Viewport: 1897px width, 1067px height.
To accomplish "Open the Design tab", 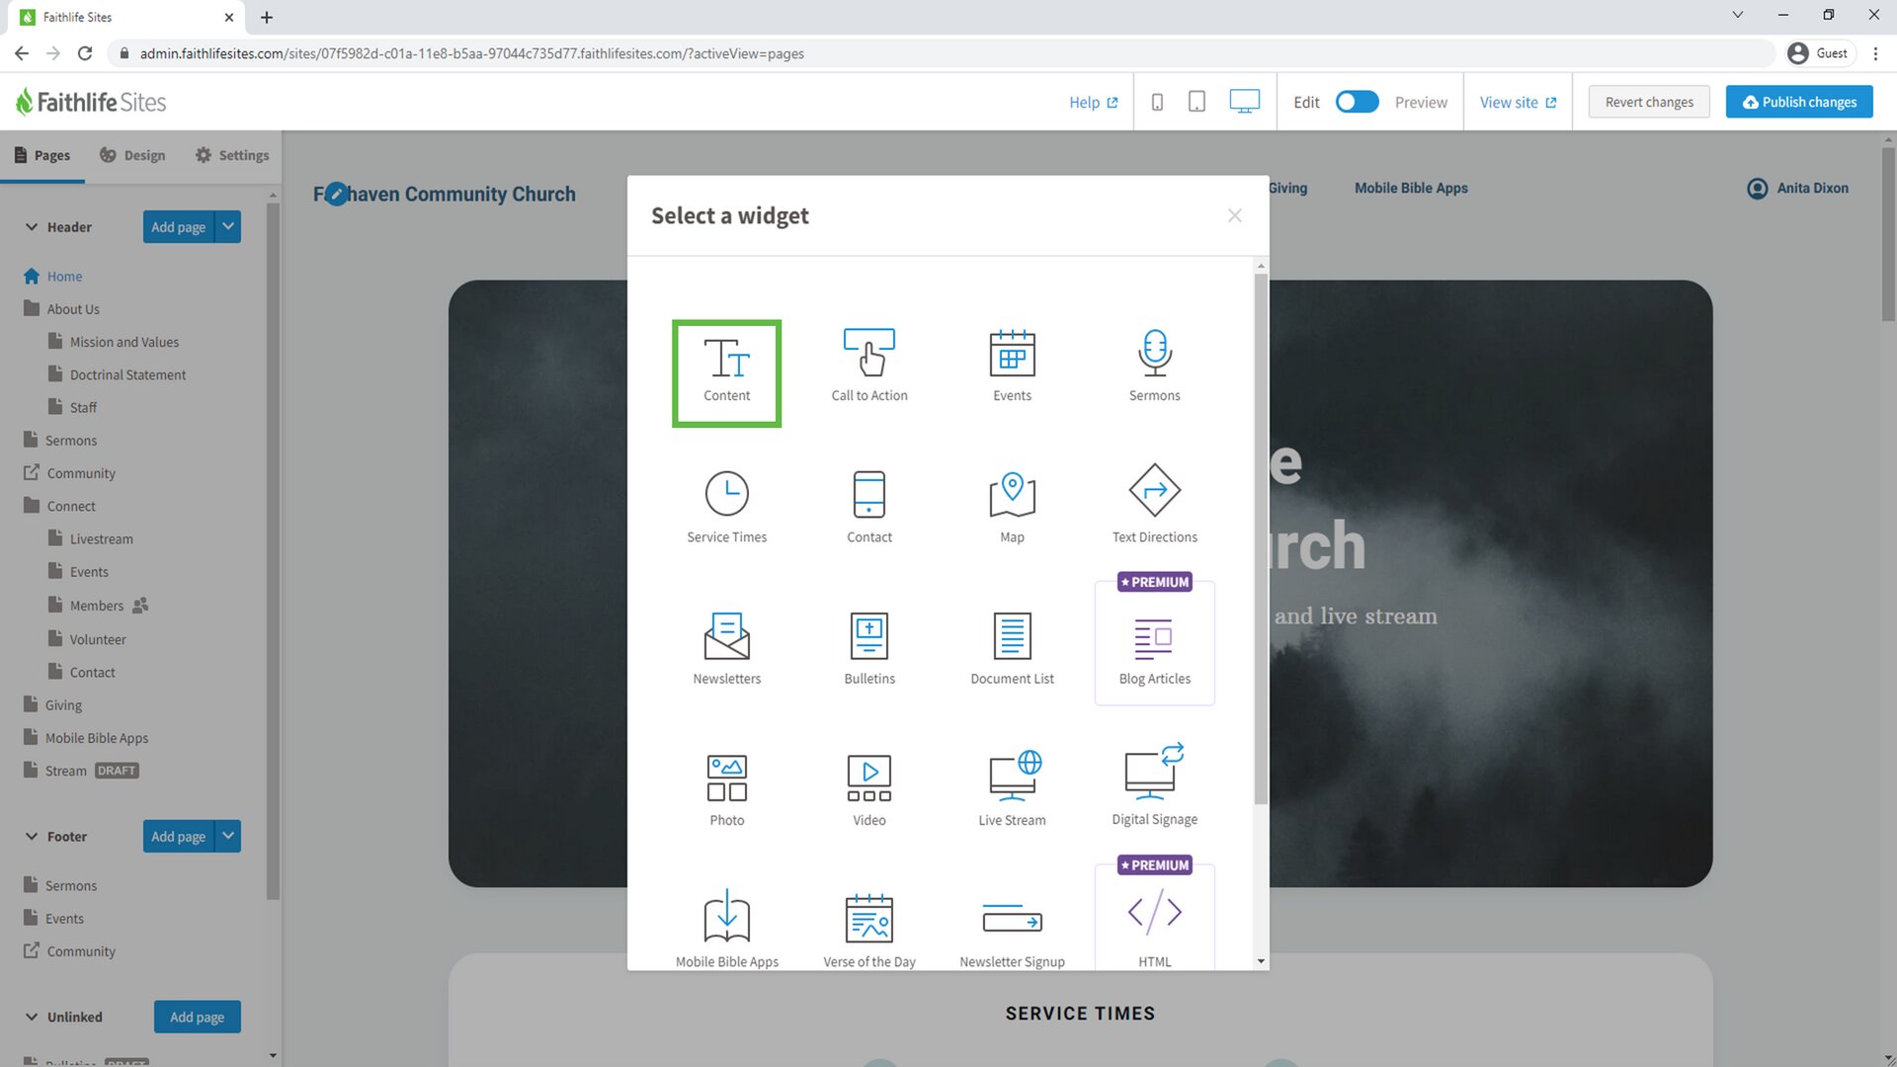I will click(x=132, y=155).
